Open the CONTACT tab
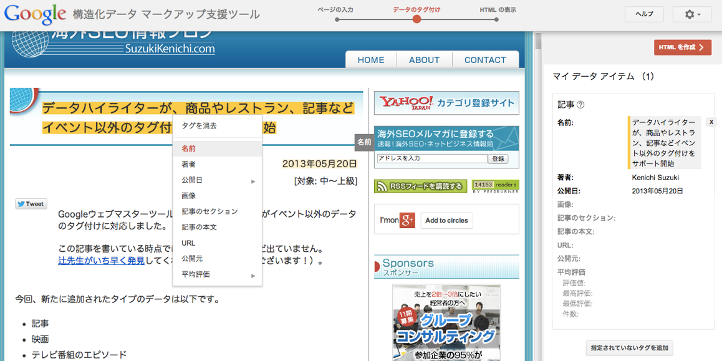The width and height of the screenshot is (722, 361). [485, 60]
